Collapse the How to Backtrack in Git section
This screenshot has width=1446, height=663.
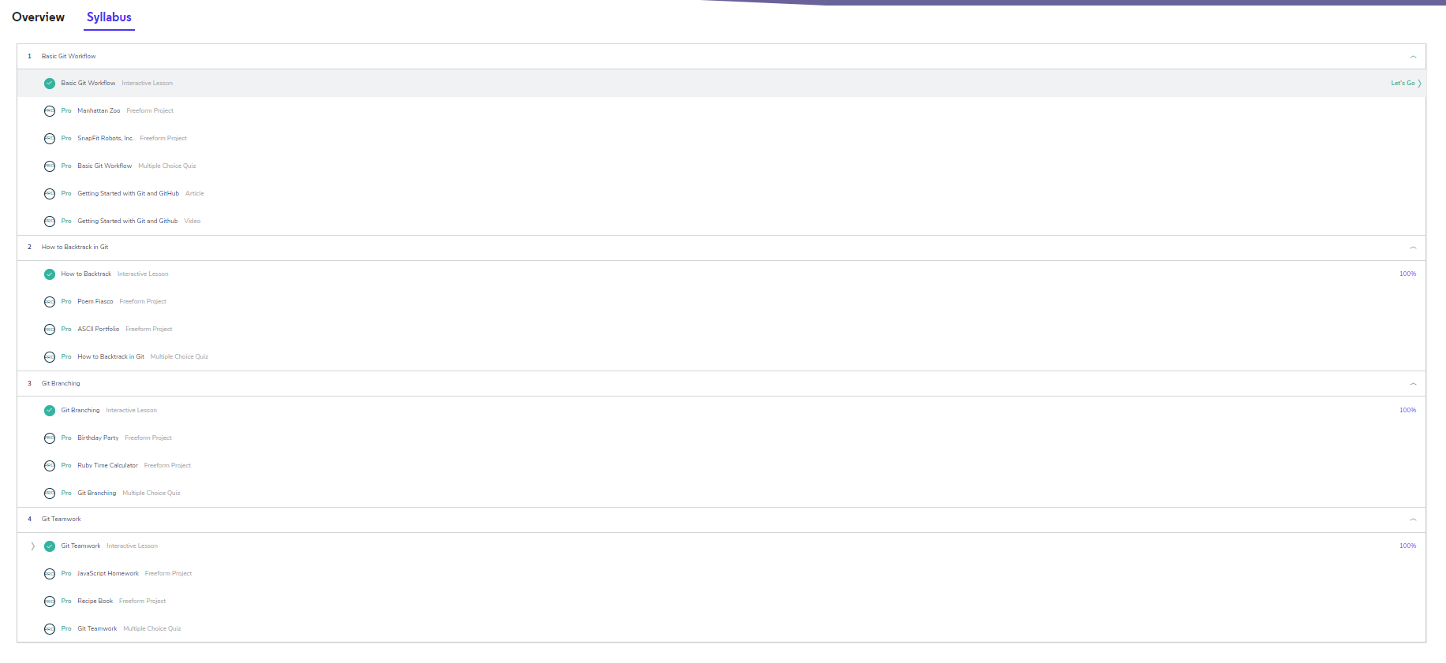(x=1413, y=248)
